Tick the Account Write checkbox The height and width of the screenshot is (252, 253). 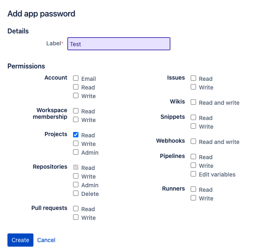point(76,96)
